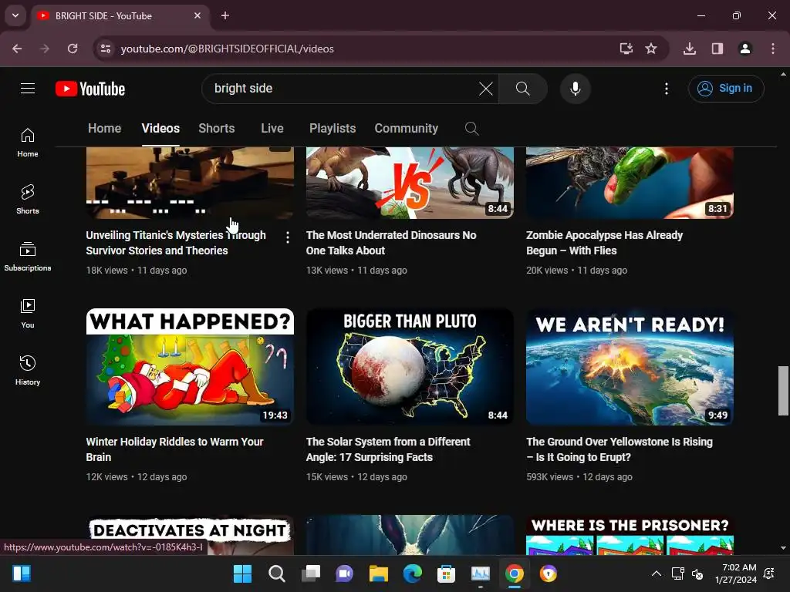Open the Titanic Mysteries video thumbnail
This screenshot has width=790, height=592.
pos(190,183)
